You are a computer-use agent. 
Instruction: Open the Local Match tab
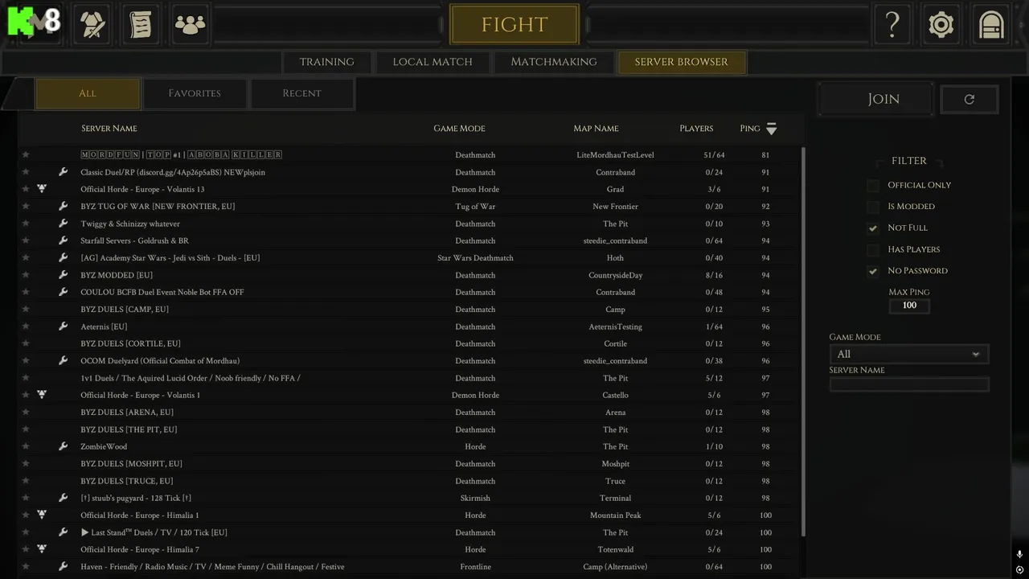433,62
